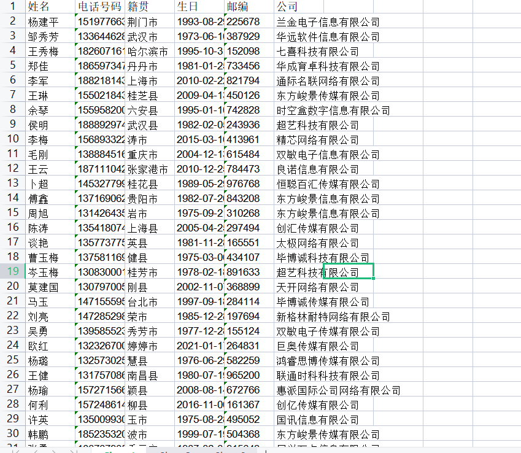The width and height of the screenshot is (521, 453).
Task: Select row header 31 at the bottom
Action: click(12, 446)
